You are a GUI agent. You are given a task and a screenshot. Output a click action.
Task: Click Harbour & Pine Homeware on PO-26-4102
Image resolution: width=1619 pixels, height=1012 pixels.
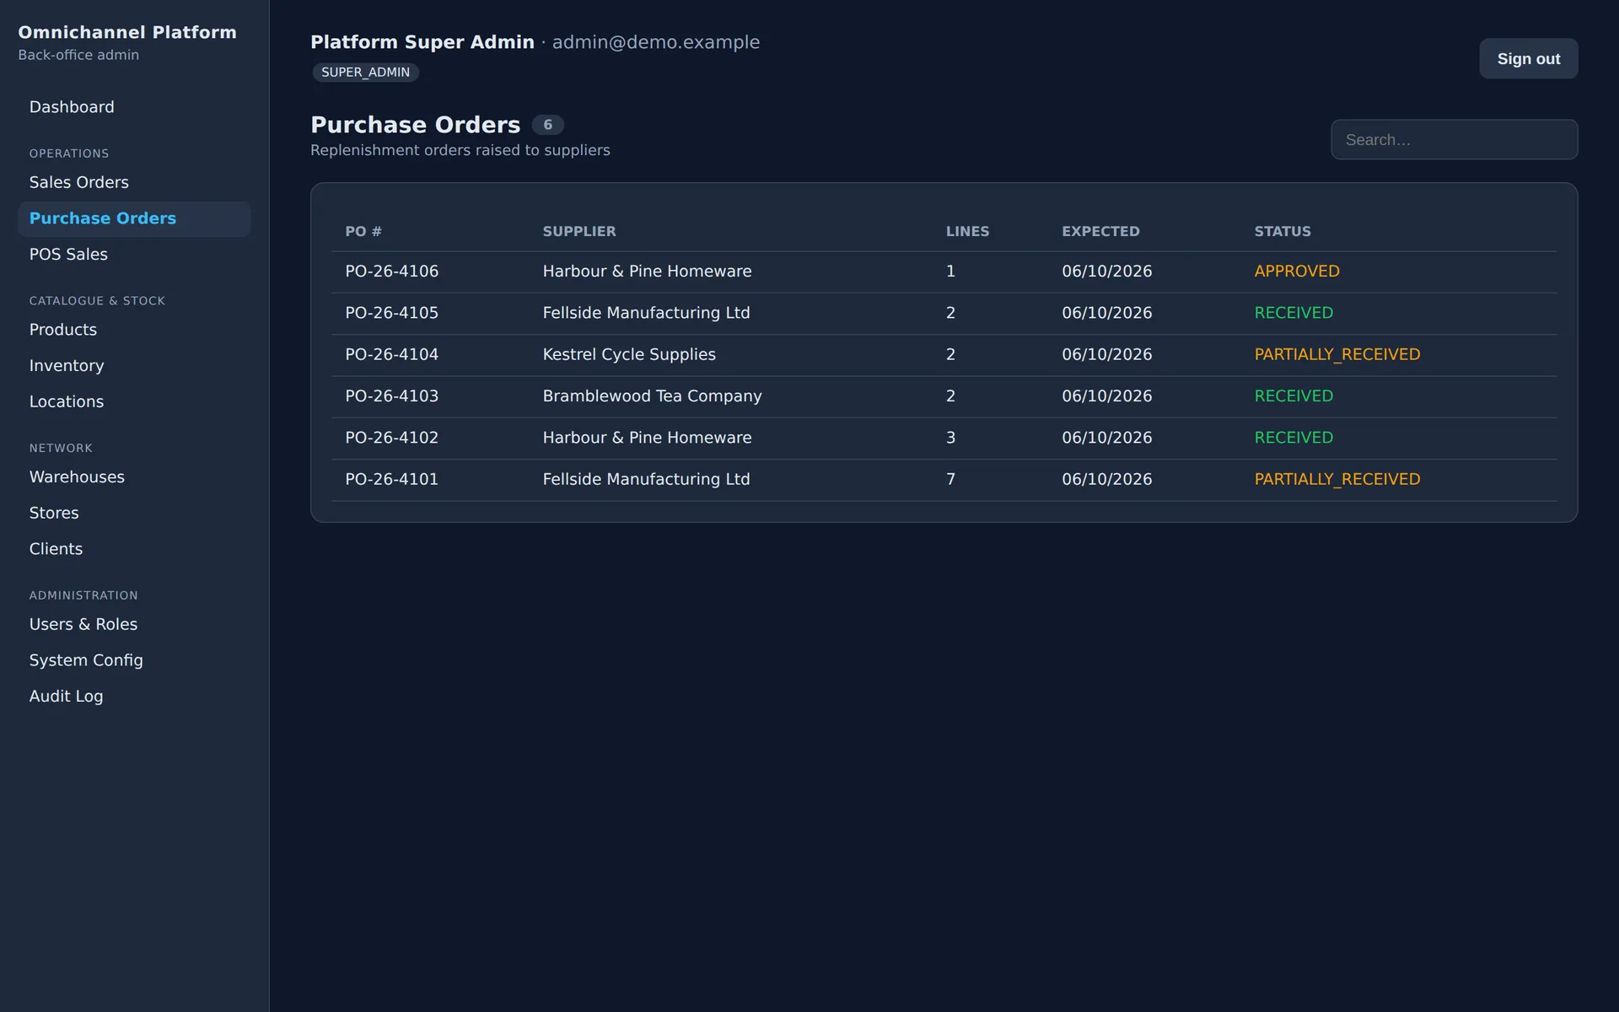647,438
